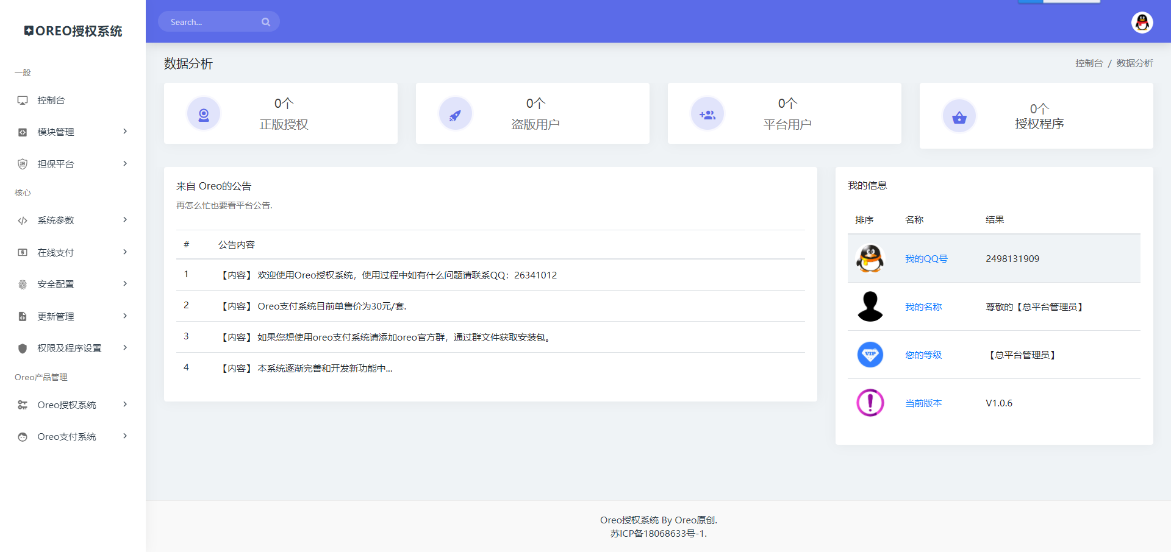This screenshot has width=1171, height=552.
Task: Click the 平台用户 card label
Action: click(x=787, y=124)
